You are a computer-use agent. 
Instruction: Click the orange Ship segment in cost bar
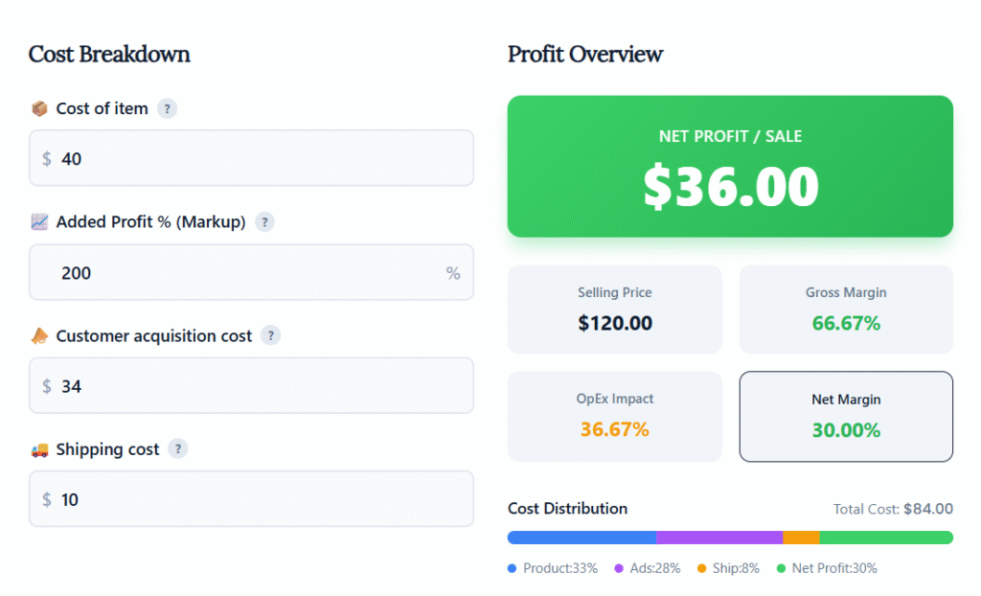point(801,538)
